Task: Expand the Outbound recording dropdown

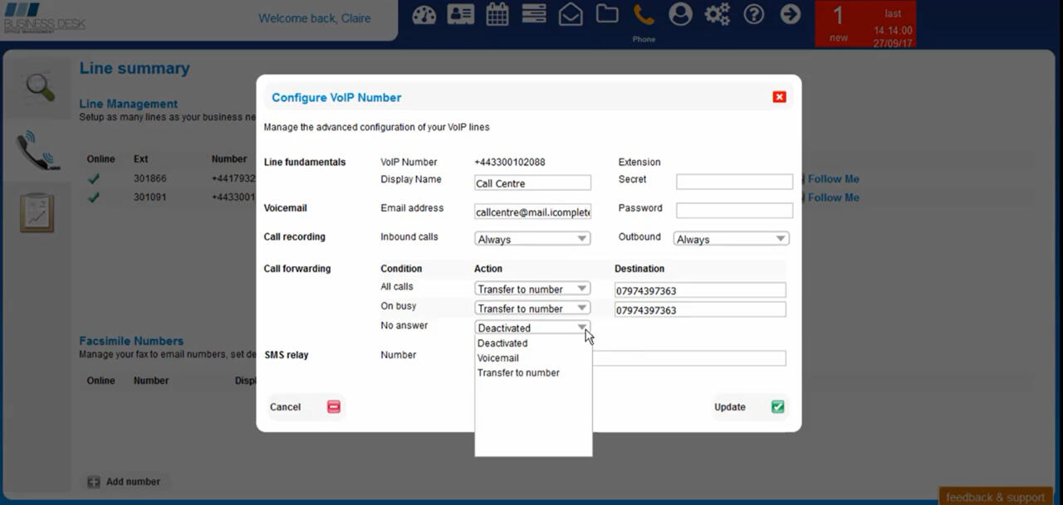Action: click(731, 239)
